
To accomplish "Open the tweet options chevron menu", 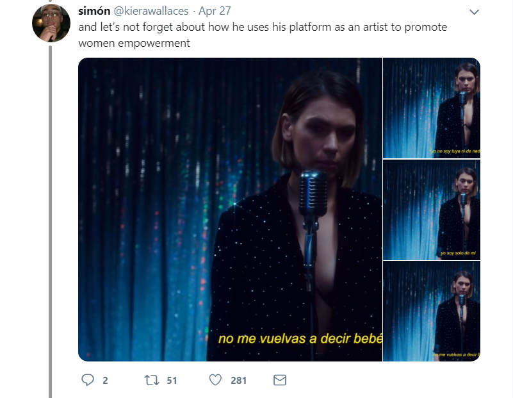I will (474, 12).
